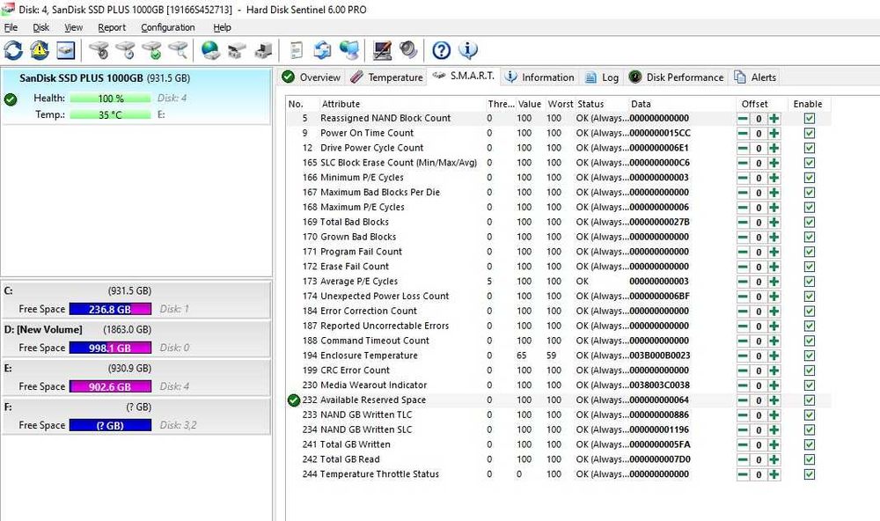Select the SanDisk SSD PLUS 1000GB disk entry
The height and width of the screenshot is (521, 880).
(x=136, y=96)
